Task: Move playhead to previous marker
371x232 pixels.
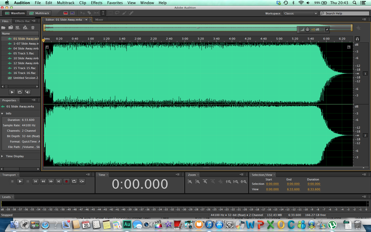Action: [36, 181]
